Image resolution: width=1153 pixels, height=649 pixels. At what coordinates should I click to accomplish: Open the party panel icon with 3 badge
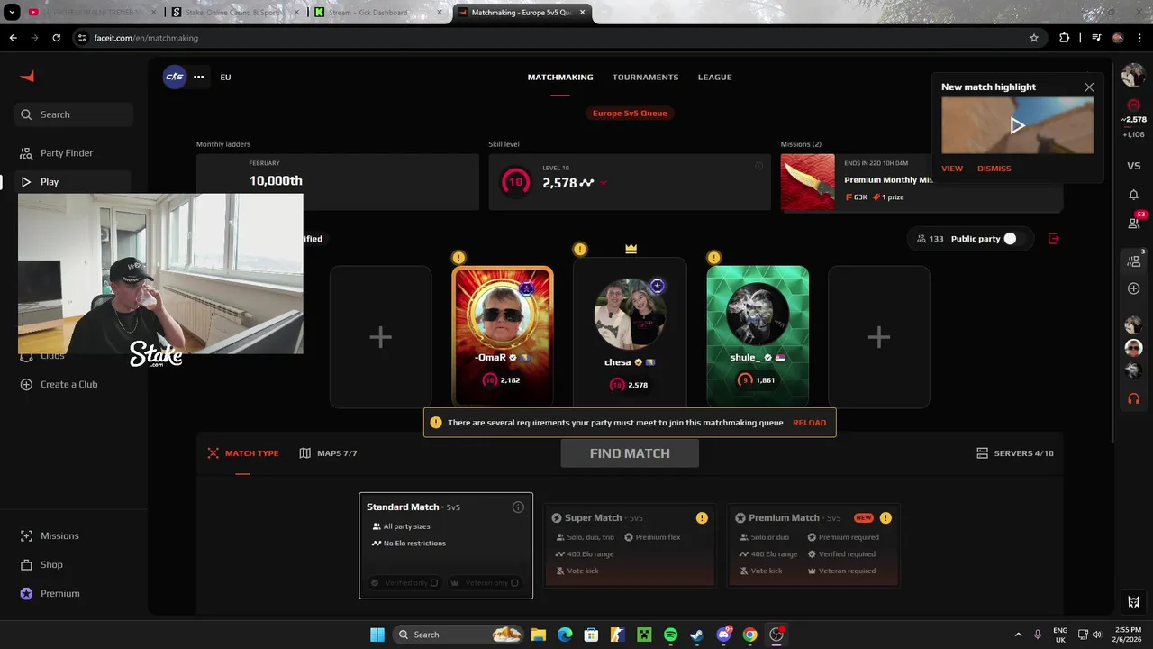(1134, 261)
